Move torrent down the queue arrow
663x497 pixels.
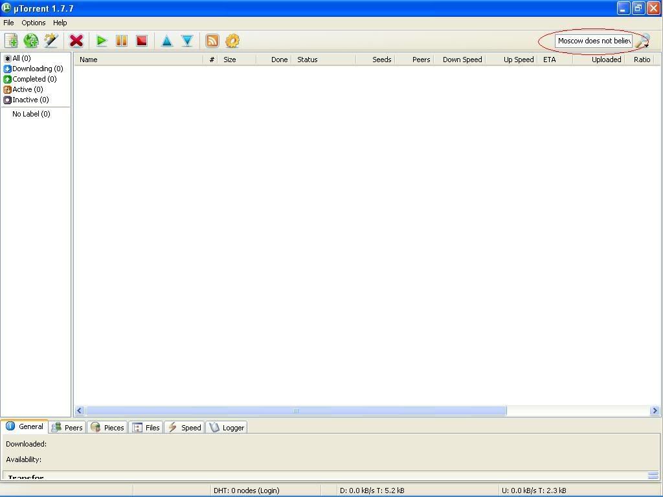point(187,41)
